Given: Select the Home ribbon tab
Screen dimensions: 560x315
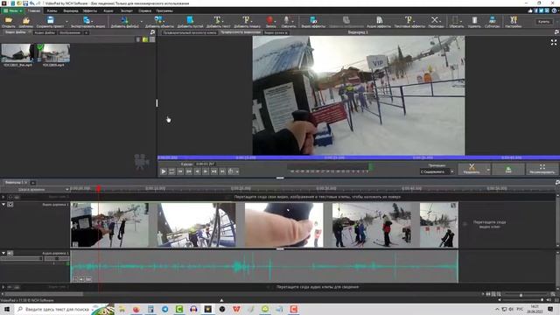Looking at the screenshot, I should click(x=34, y=10).
